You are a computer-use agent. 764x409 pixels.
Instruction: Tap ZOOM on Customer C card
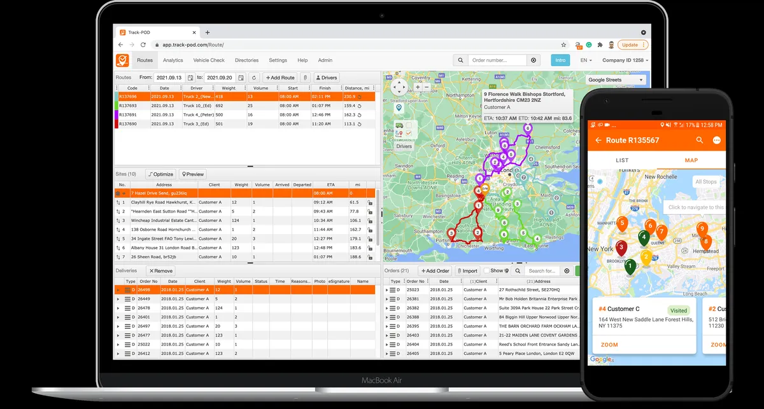click(609, 345)
